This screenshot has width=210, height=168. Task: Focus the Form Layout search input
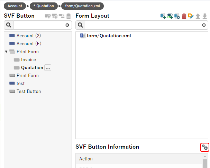[x=143, y=25]
